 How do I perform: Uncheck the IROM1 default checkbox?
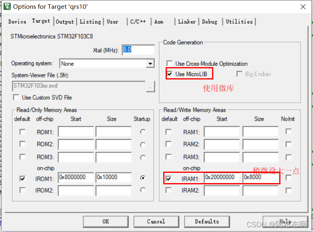[x=23, y=178]
